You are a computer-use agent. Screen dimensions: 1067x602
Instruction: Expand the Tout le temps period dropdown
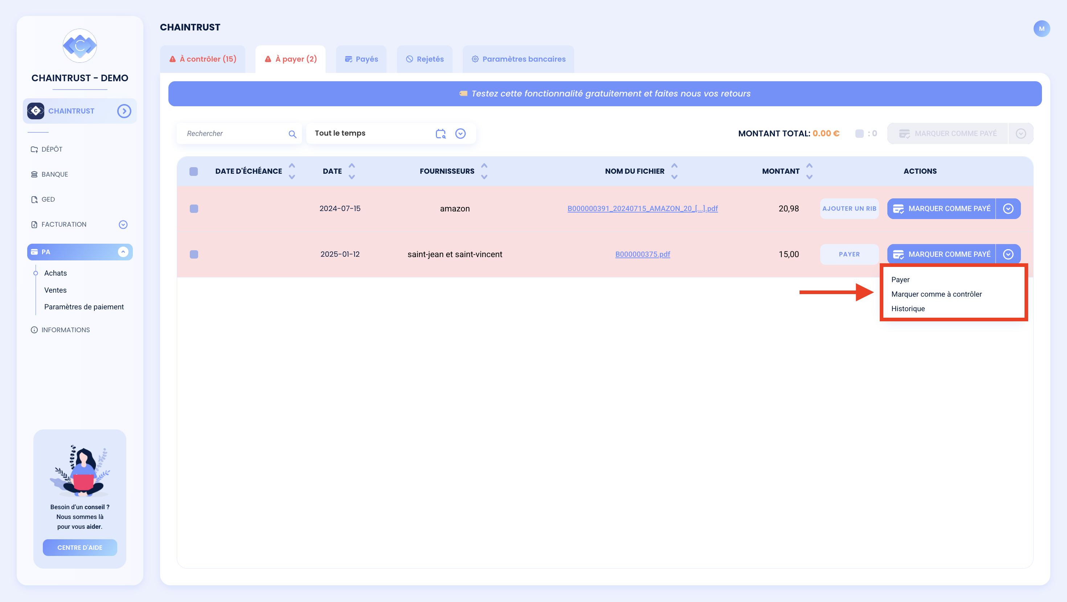coord(460,133)
